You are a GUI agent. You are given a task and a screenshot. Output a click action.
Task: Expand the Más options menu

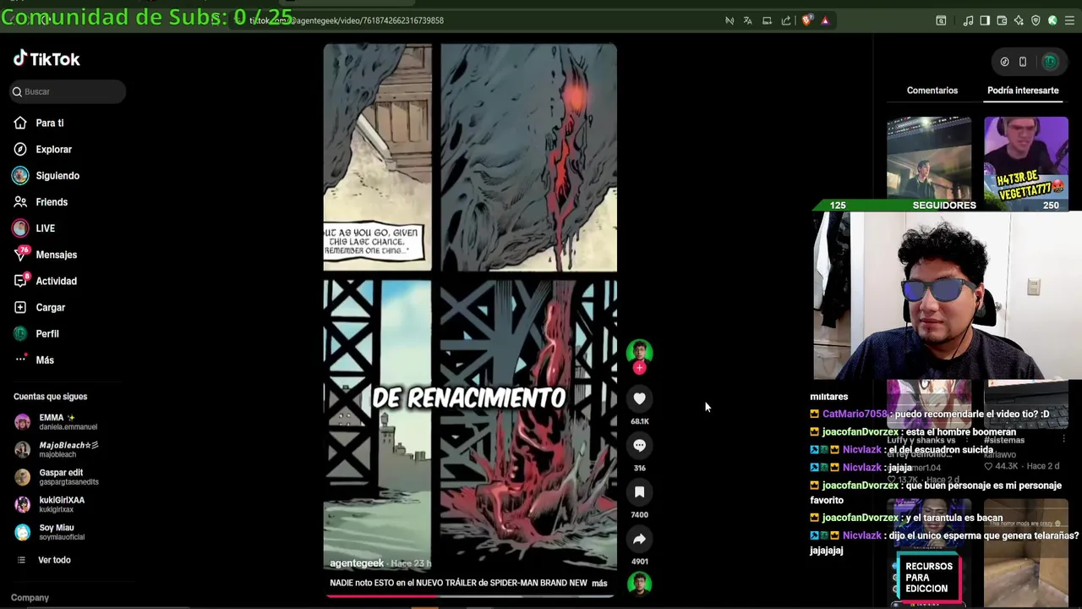tap(45, 359)
